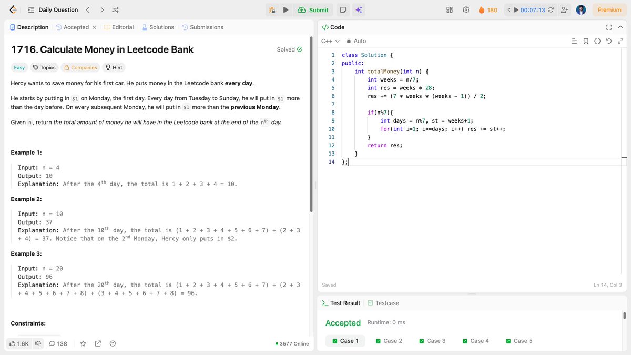Screen dimensions: 631x355
Task: Expand editor with diagonal arrows icon
Action: [x=620, y=41]
